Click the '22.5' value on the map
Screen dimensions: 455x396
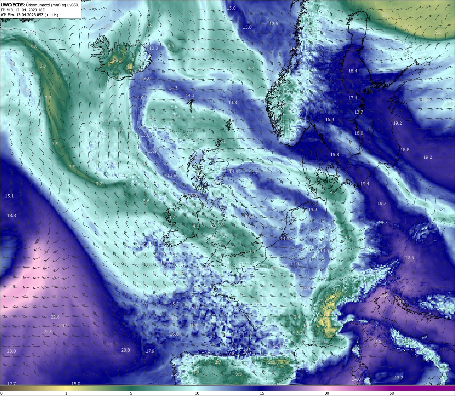pos(409,258)
